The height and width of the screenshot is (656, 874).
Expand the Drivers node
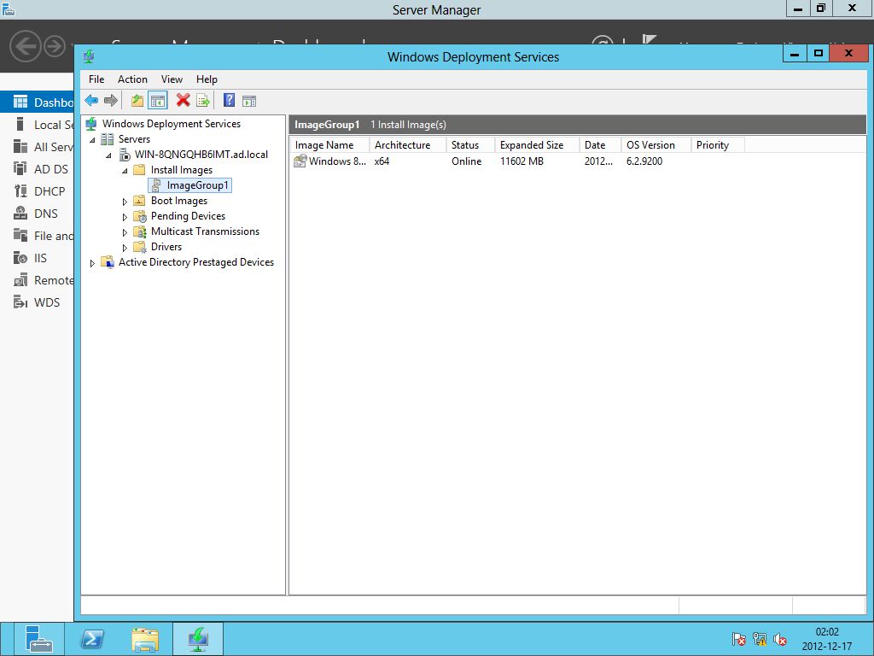pos(125,248)
